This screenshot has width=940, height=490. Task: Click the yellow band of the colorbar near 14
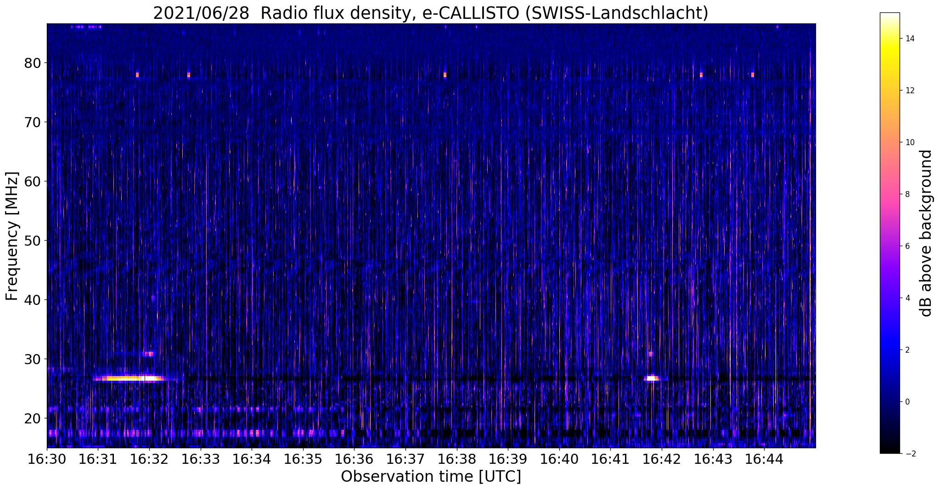[889, 46]
